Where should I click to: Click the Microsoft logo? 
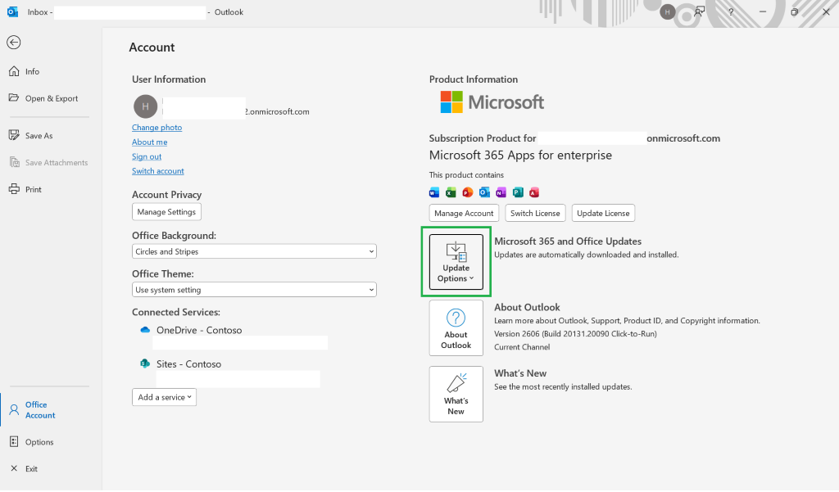492,102
